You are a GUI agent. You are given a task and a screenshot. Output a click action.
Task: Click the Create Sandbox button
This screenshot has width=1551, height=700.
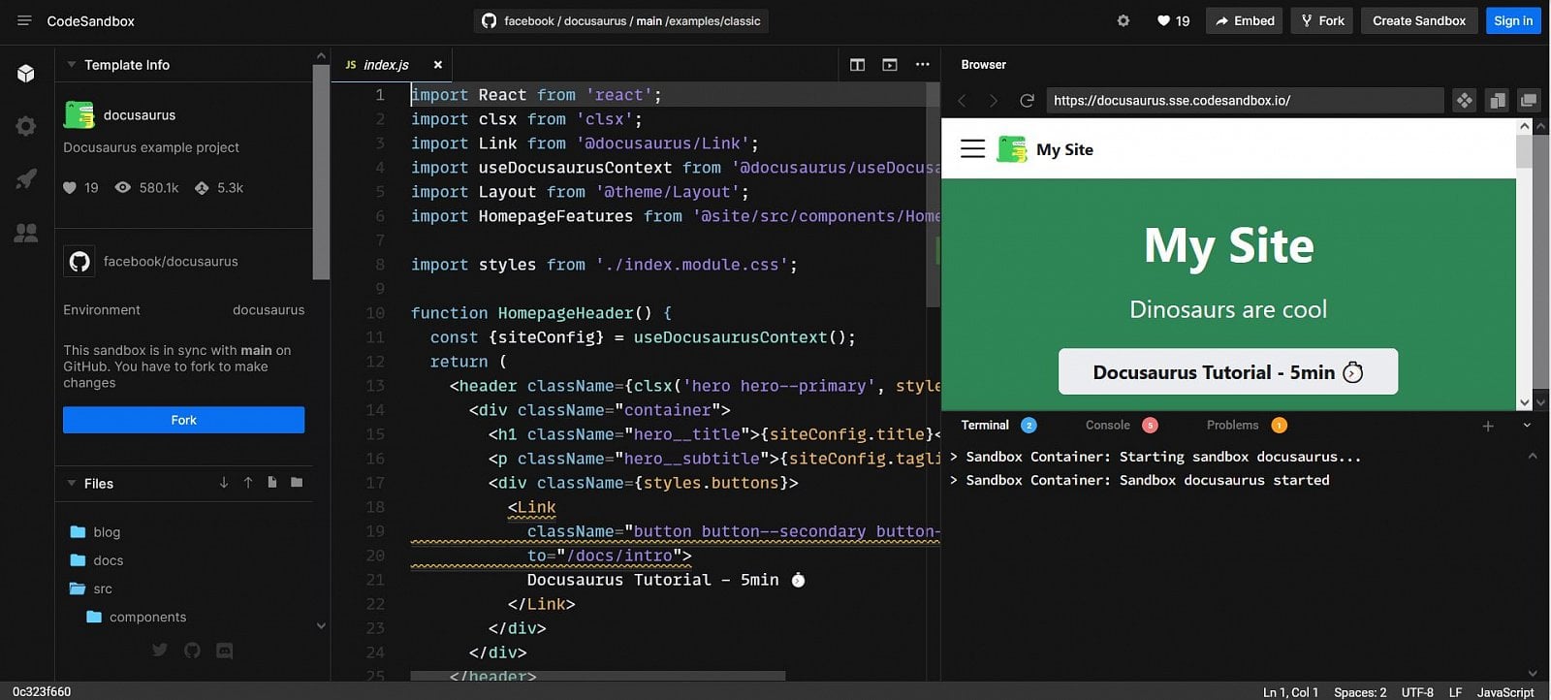point(1418,20)
